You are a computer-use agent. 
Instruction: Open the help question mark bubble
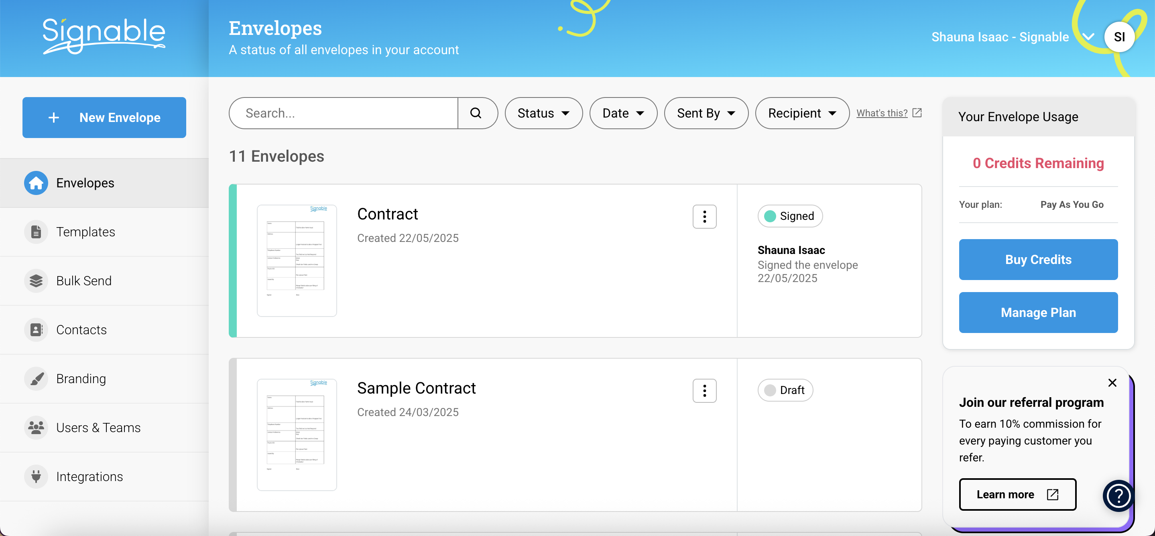click(x=1118, y=495)
